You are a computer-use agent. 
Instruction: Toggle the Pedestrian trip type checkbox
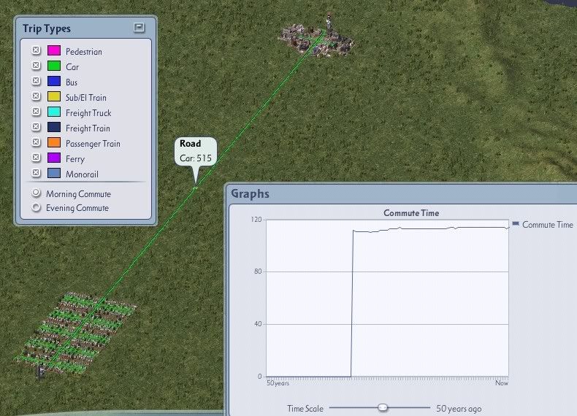pos(36,50)
